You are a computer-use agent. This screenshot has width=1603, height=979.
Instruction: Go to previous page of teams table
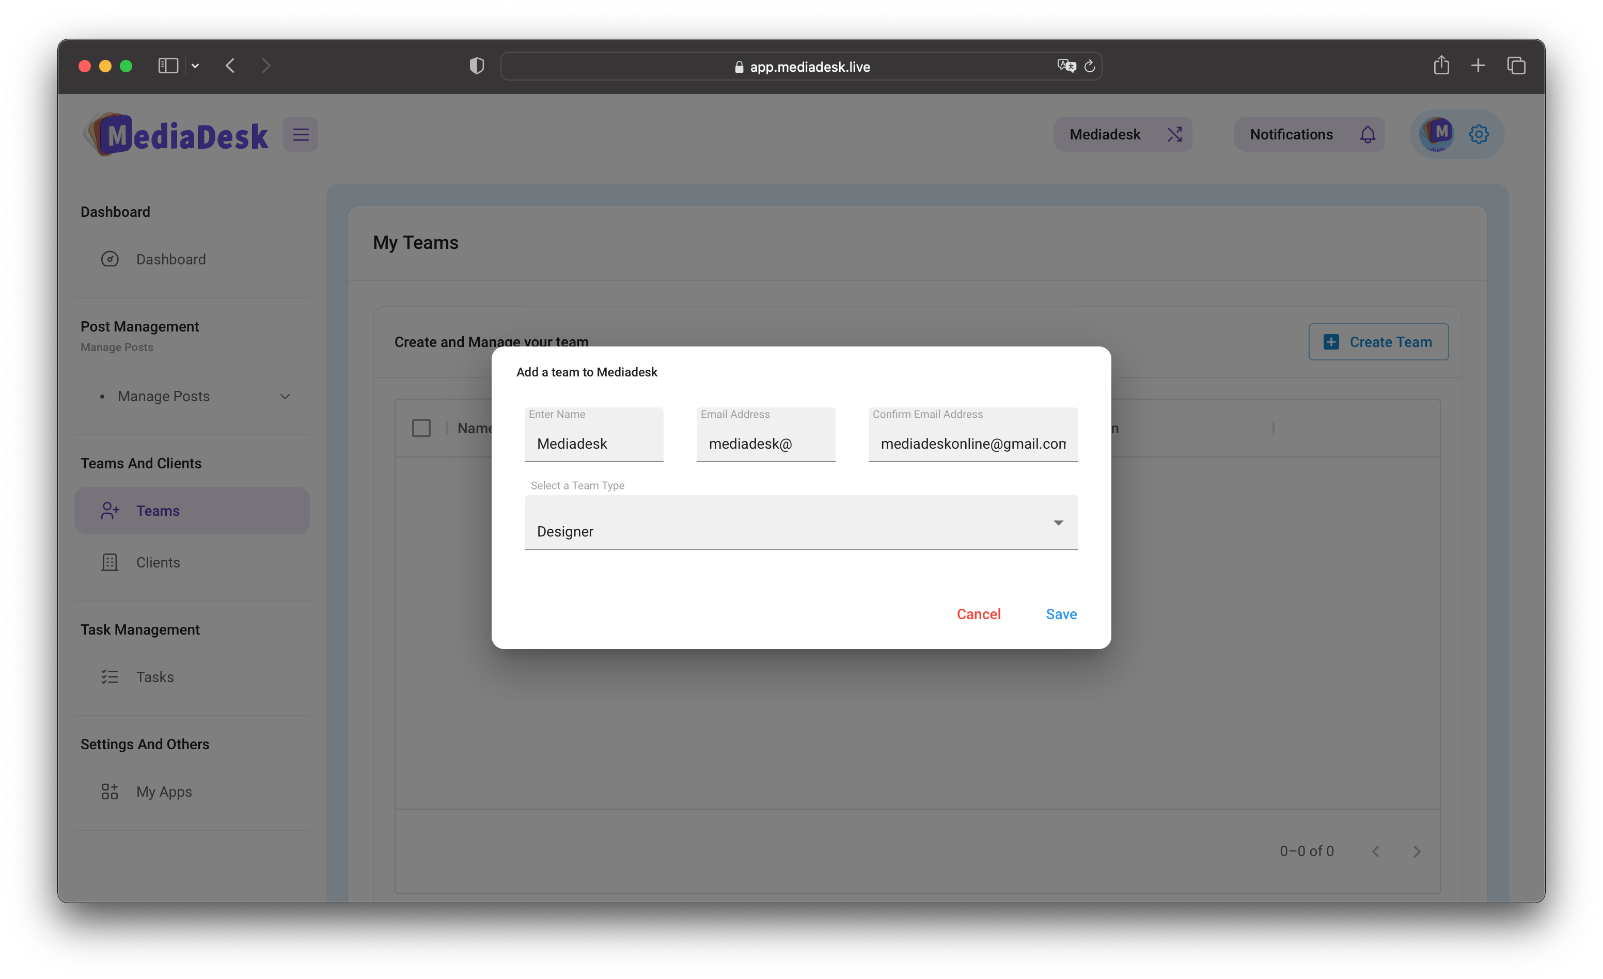pos(1375,851)
